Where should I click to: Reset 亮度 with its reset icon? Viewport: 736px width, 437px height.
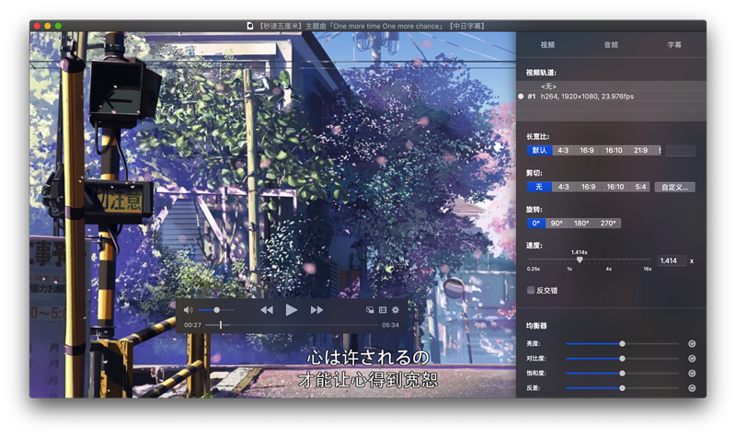[692, 343]
